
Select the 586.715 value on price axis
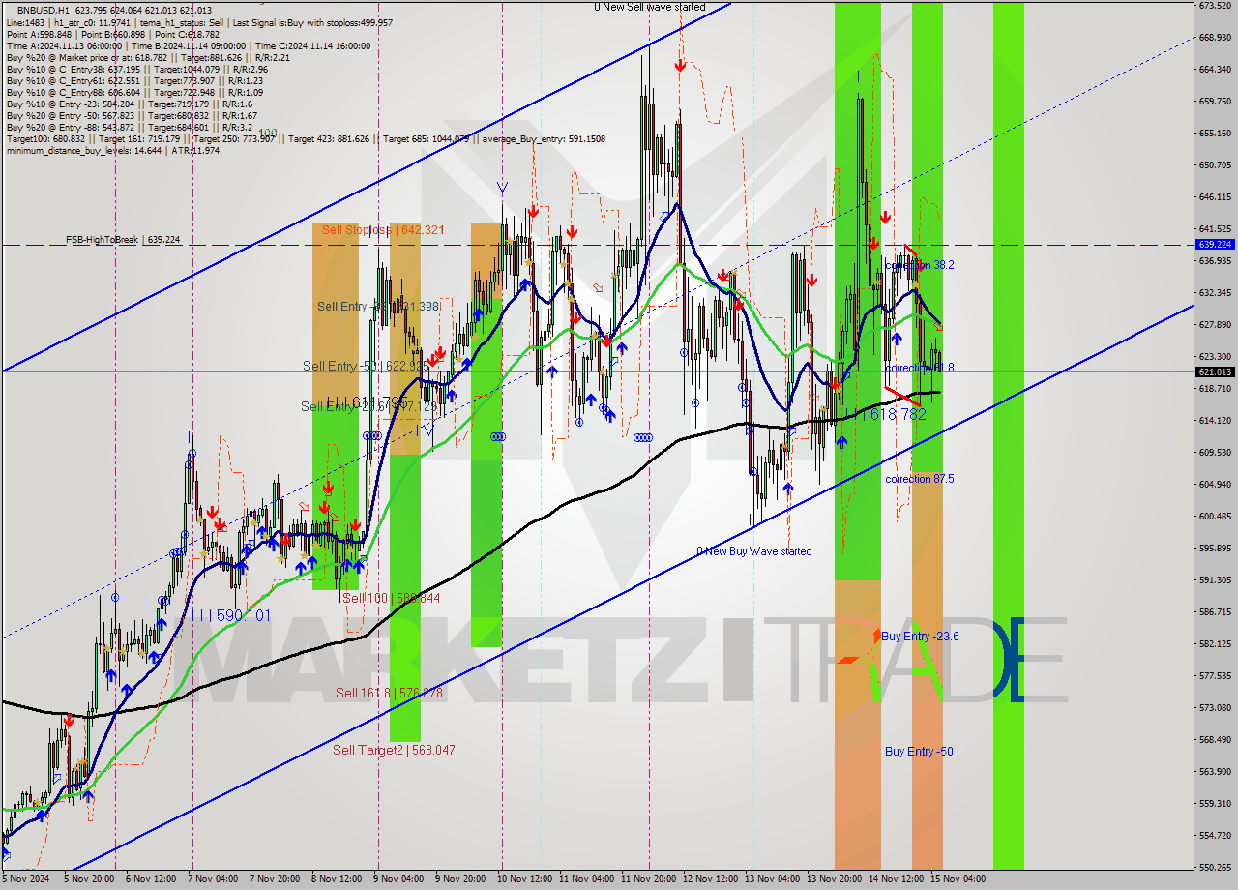[x=1215, y=612]
